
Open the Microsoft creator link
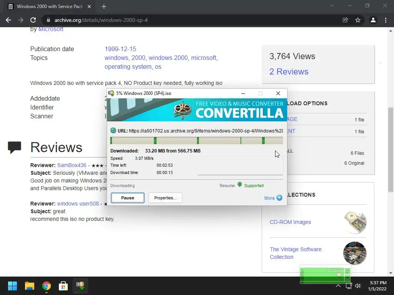[51, 29]
